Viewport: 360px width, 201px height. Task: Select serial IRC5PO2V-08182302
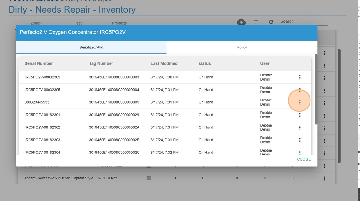42,127
